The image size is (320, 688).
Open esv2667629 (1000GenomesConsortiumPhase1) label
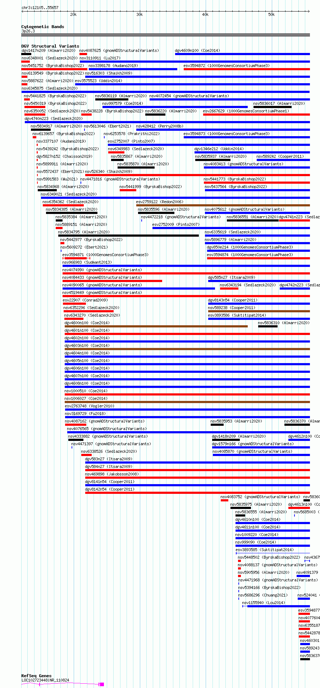pos(246,111)
